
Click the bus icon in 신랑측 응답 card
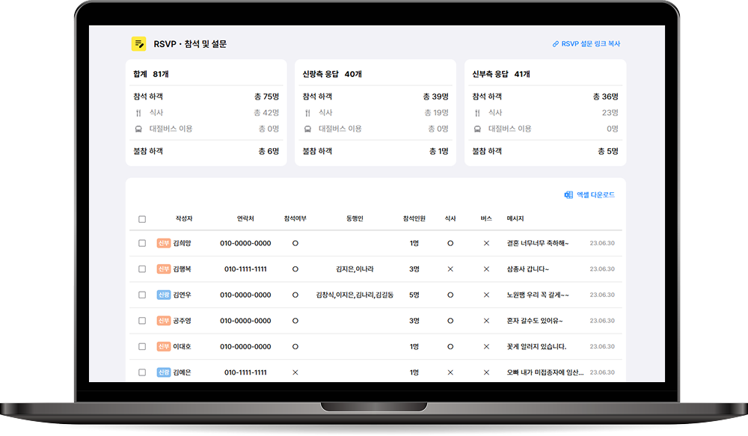pos(307,129)
